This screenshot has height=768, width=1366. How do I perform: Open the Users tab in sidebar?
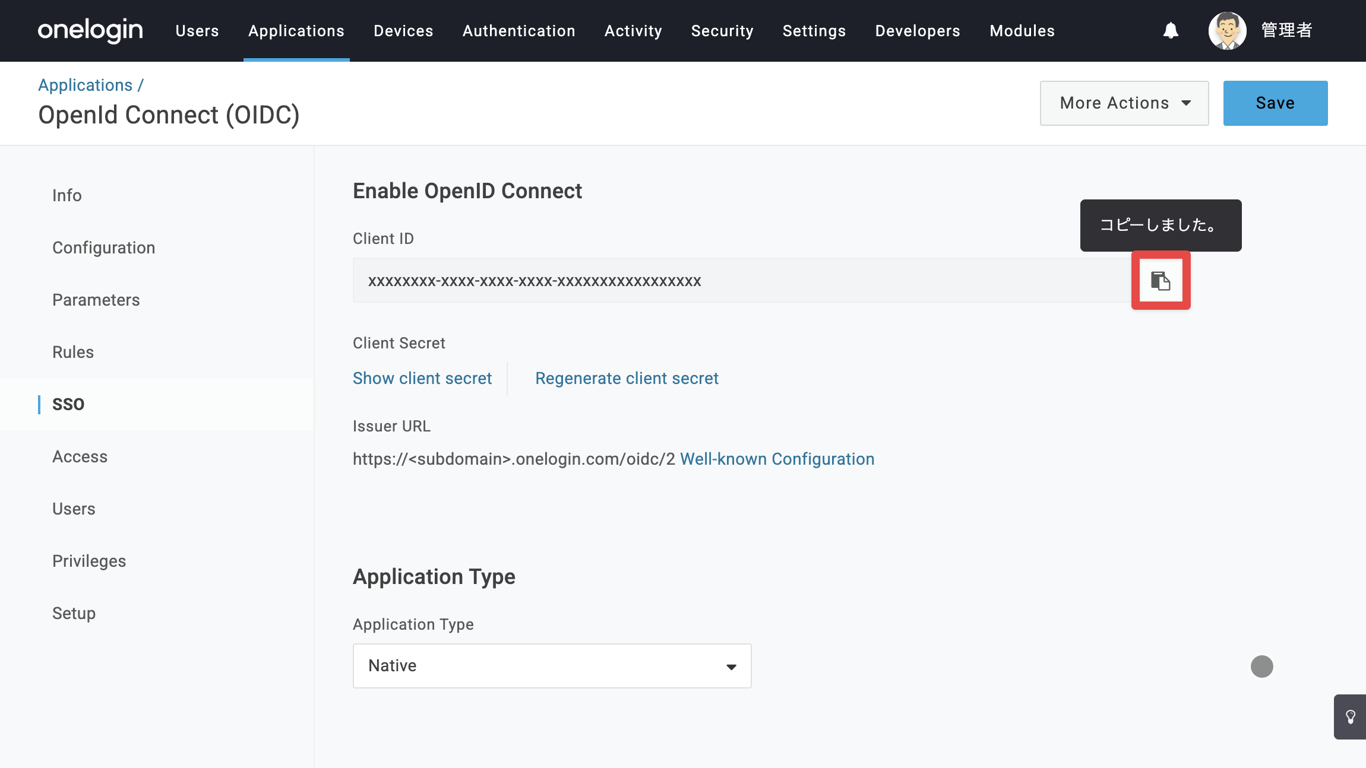coord(74,509)
